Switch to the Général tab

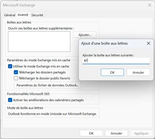click(x=9, y=15)
